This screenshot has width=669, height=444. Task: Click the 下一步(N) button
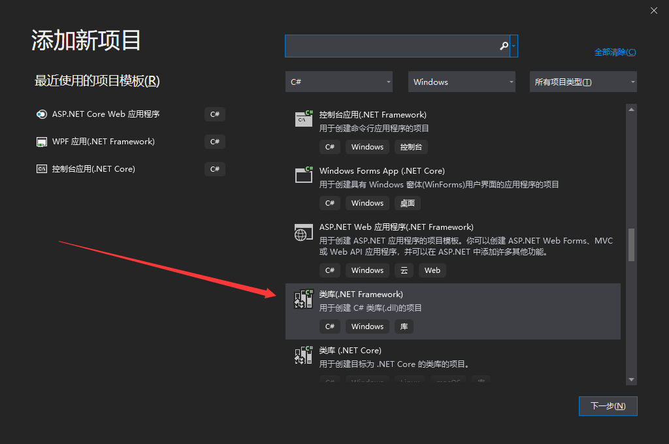click(x=608, y=406)
